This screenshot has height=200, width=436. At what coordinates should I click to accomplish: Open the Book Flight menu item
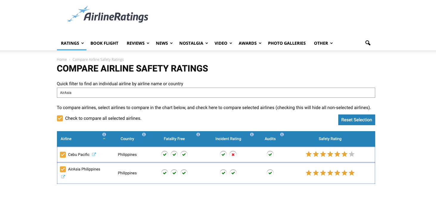[x=104, y=43]
